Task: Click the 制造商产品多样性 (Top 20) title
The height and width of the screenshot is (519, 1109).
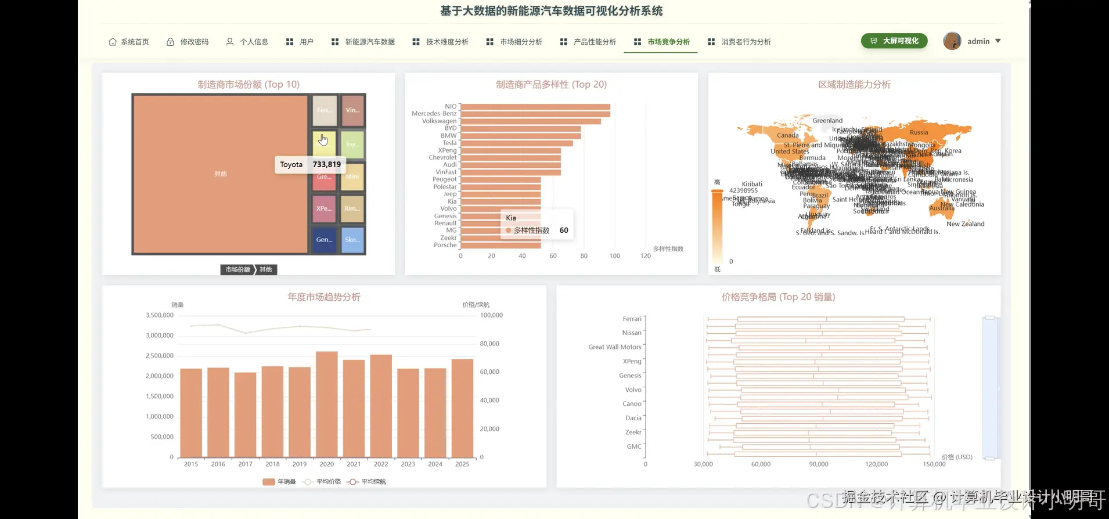Action: click(x=551, y=84)
